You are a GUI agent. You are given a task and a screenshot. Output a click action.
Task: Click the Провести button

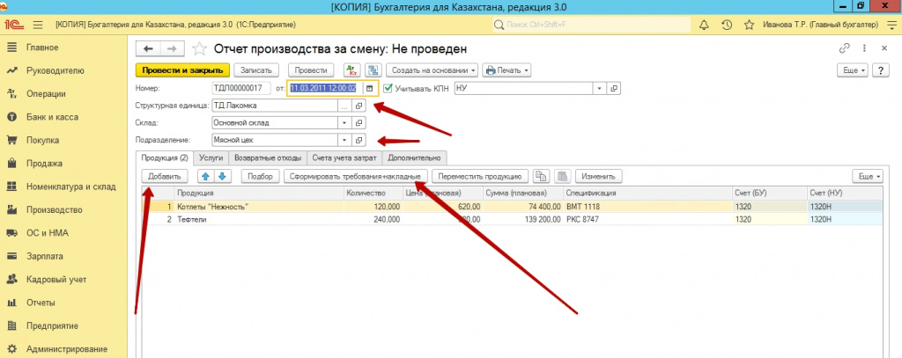coord(311,70)
